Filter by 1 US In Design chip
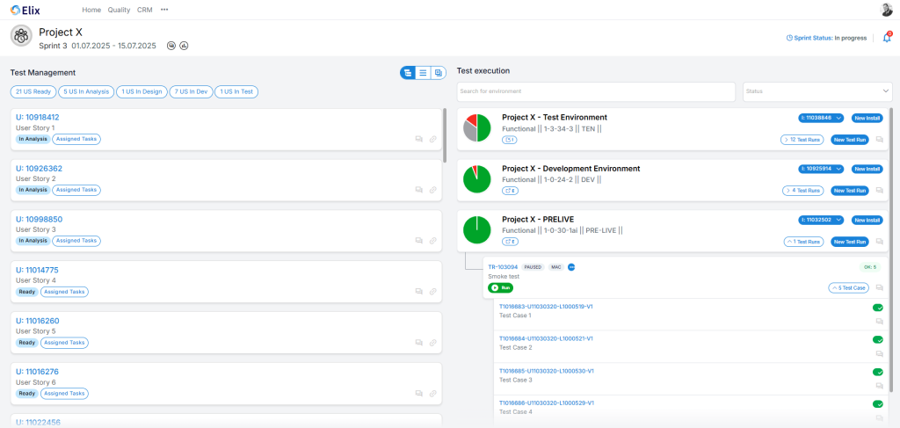Viewport: 900px width, 428px height. click(x=142, y=91)
